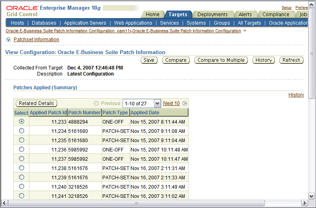
Task: Open History link under Patches Applied
Action: point(296,95)
